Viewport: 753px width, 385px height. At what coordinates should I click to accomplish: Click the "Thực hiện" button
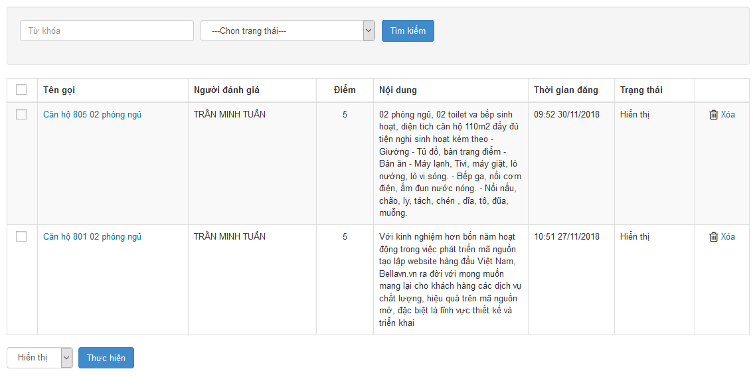106,358
